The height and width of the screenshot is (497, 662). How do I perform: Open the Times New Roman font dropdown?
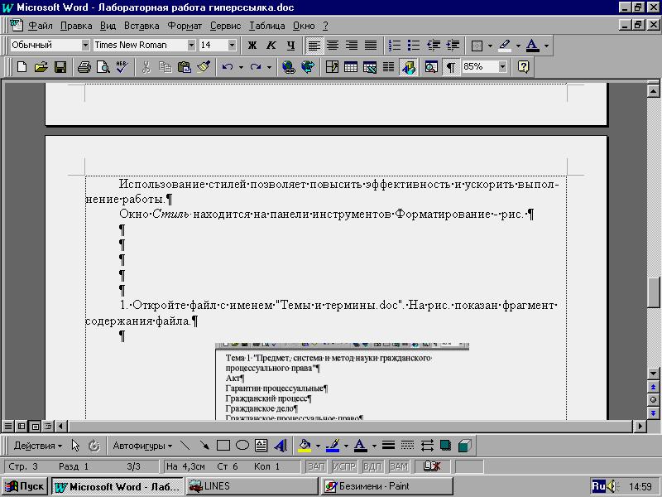[191, 45]
